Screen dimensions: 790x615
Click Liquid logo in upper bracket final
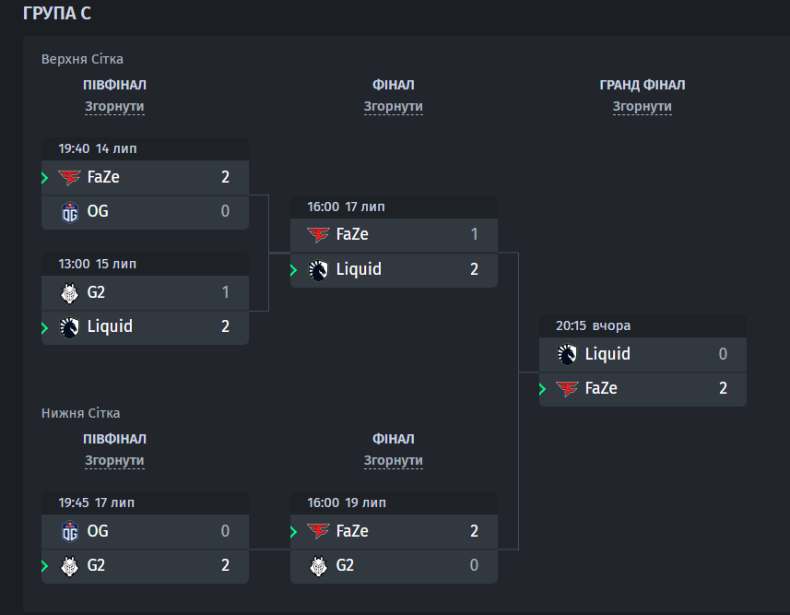[x=318, y=270]
